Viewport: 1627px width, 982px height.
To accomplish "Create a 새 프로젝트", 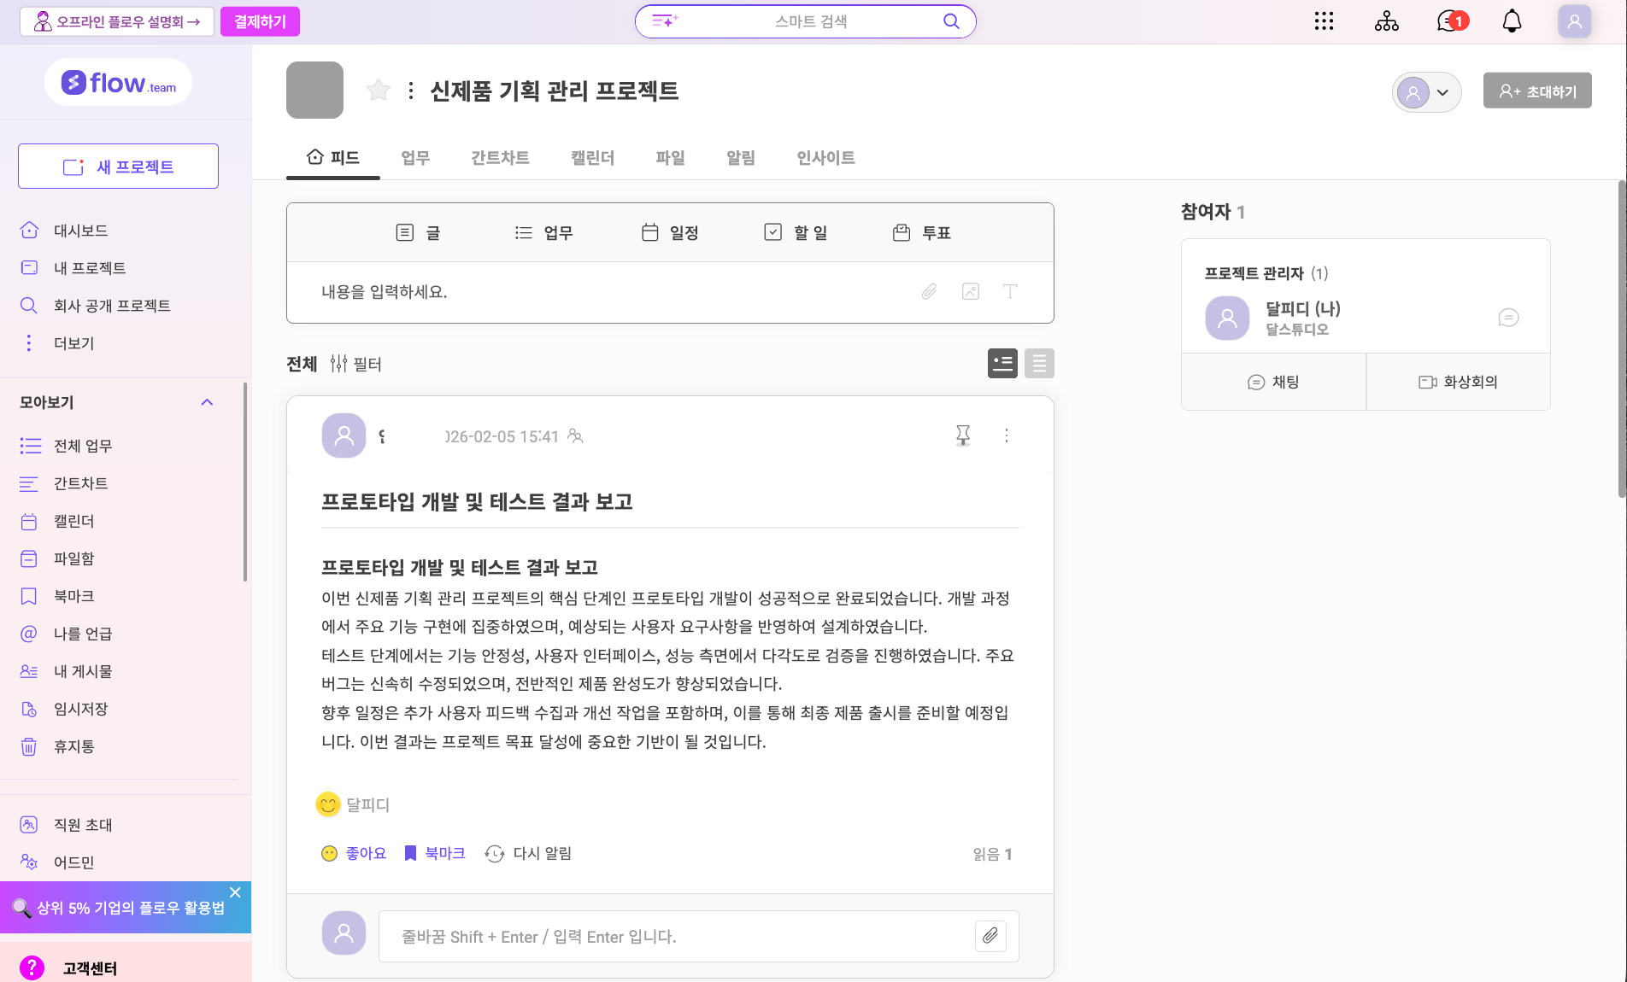I will tap(118, 167).
